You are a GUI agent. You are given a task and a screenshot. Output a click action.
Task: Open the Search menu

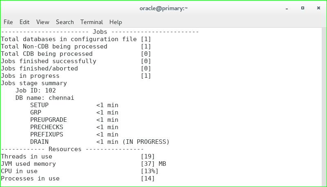pos(65,22)
